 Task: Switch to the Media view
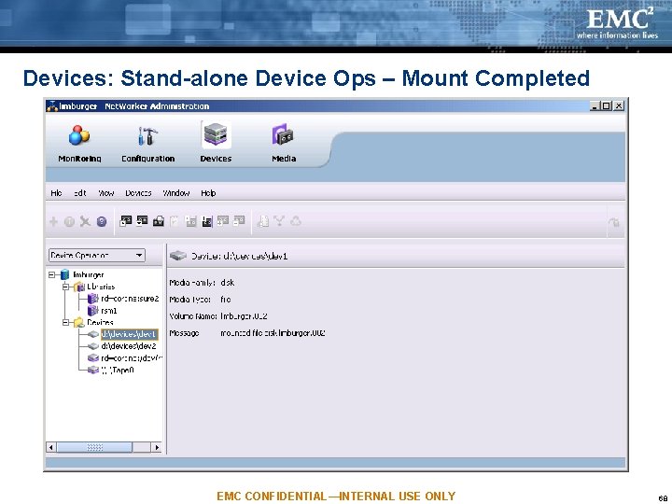point(284,144)
